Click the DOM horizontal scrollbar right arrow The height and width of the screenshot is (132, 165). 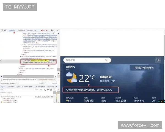[x=56, y=76]
